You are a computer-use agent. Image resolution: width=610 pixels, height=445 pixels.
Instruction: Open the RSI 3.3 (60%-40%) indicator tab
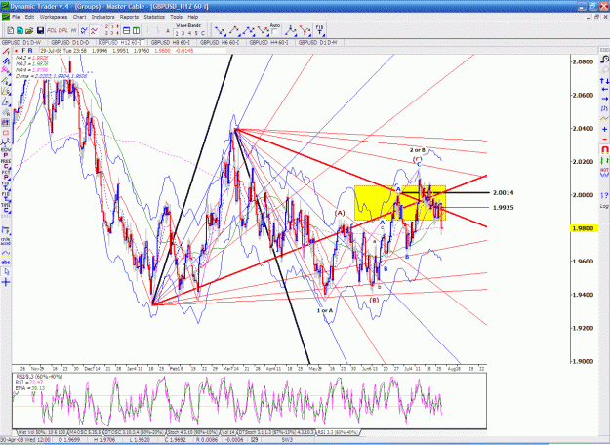[x=338, y=432]
